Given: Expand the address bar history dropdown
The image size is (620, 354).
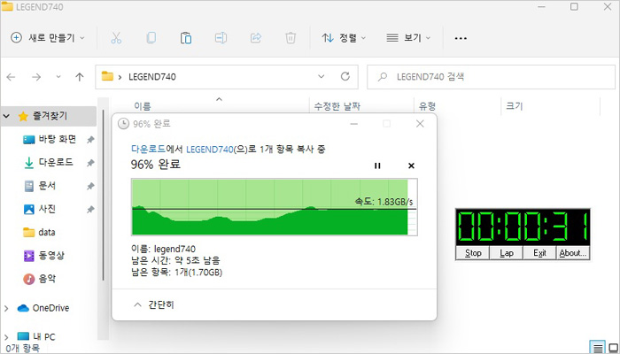Looking at the screenshot, I should click(321, 77).
